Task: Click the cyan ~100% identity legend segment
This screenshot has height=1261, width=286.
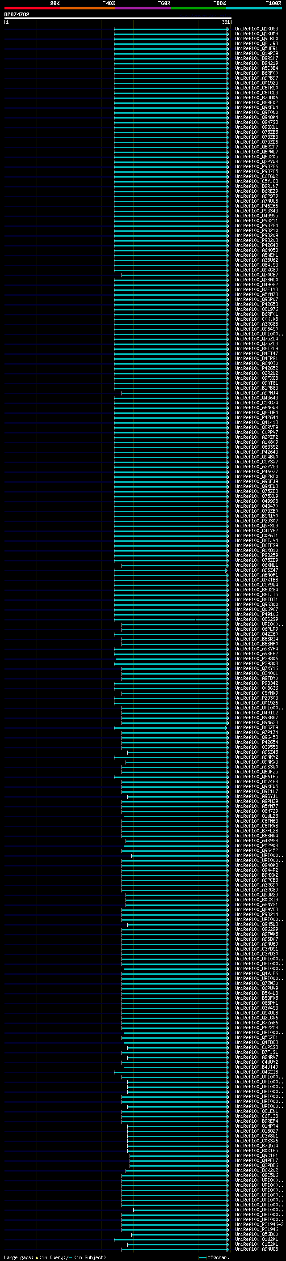Action: tap(254, 8)
